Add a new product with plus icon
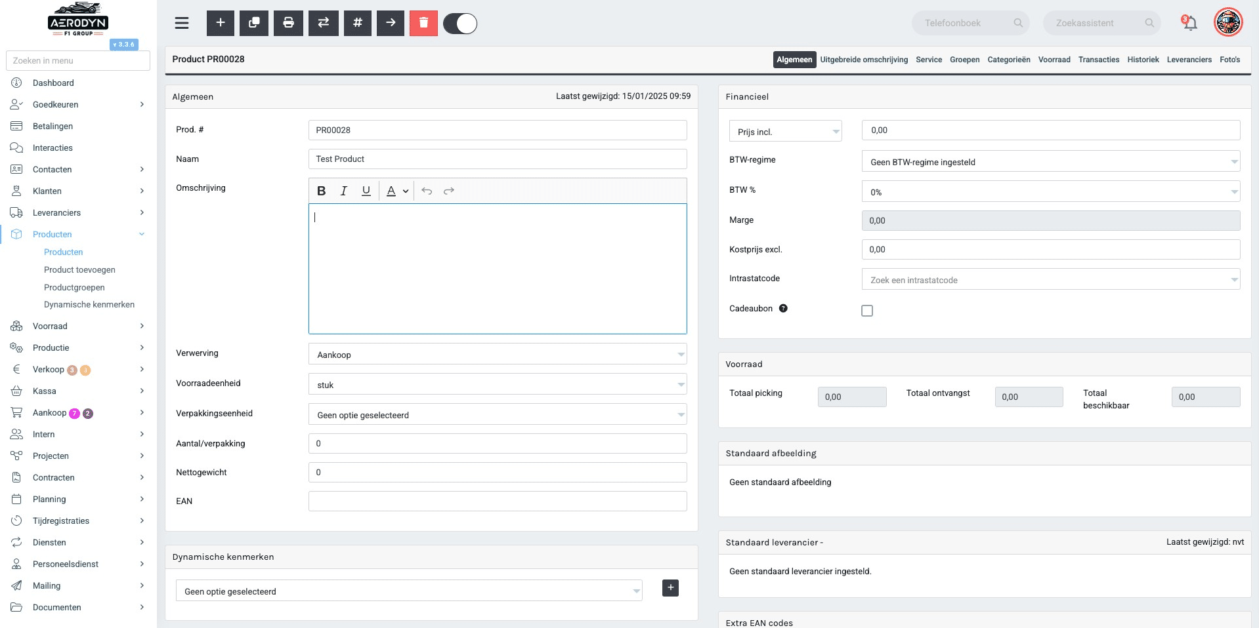The width and height of the screenshot is (1259, 628). [221, 23]
